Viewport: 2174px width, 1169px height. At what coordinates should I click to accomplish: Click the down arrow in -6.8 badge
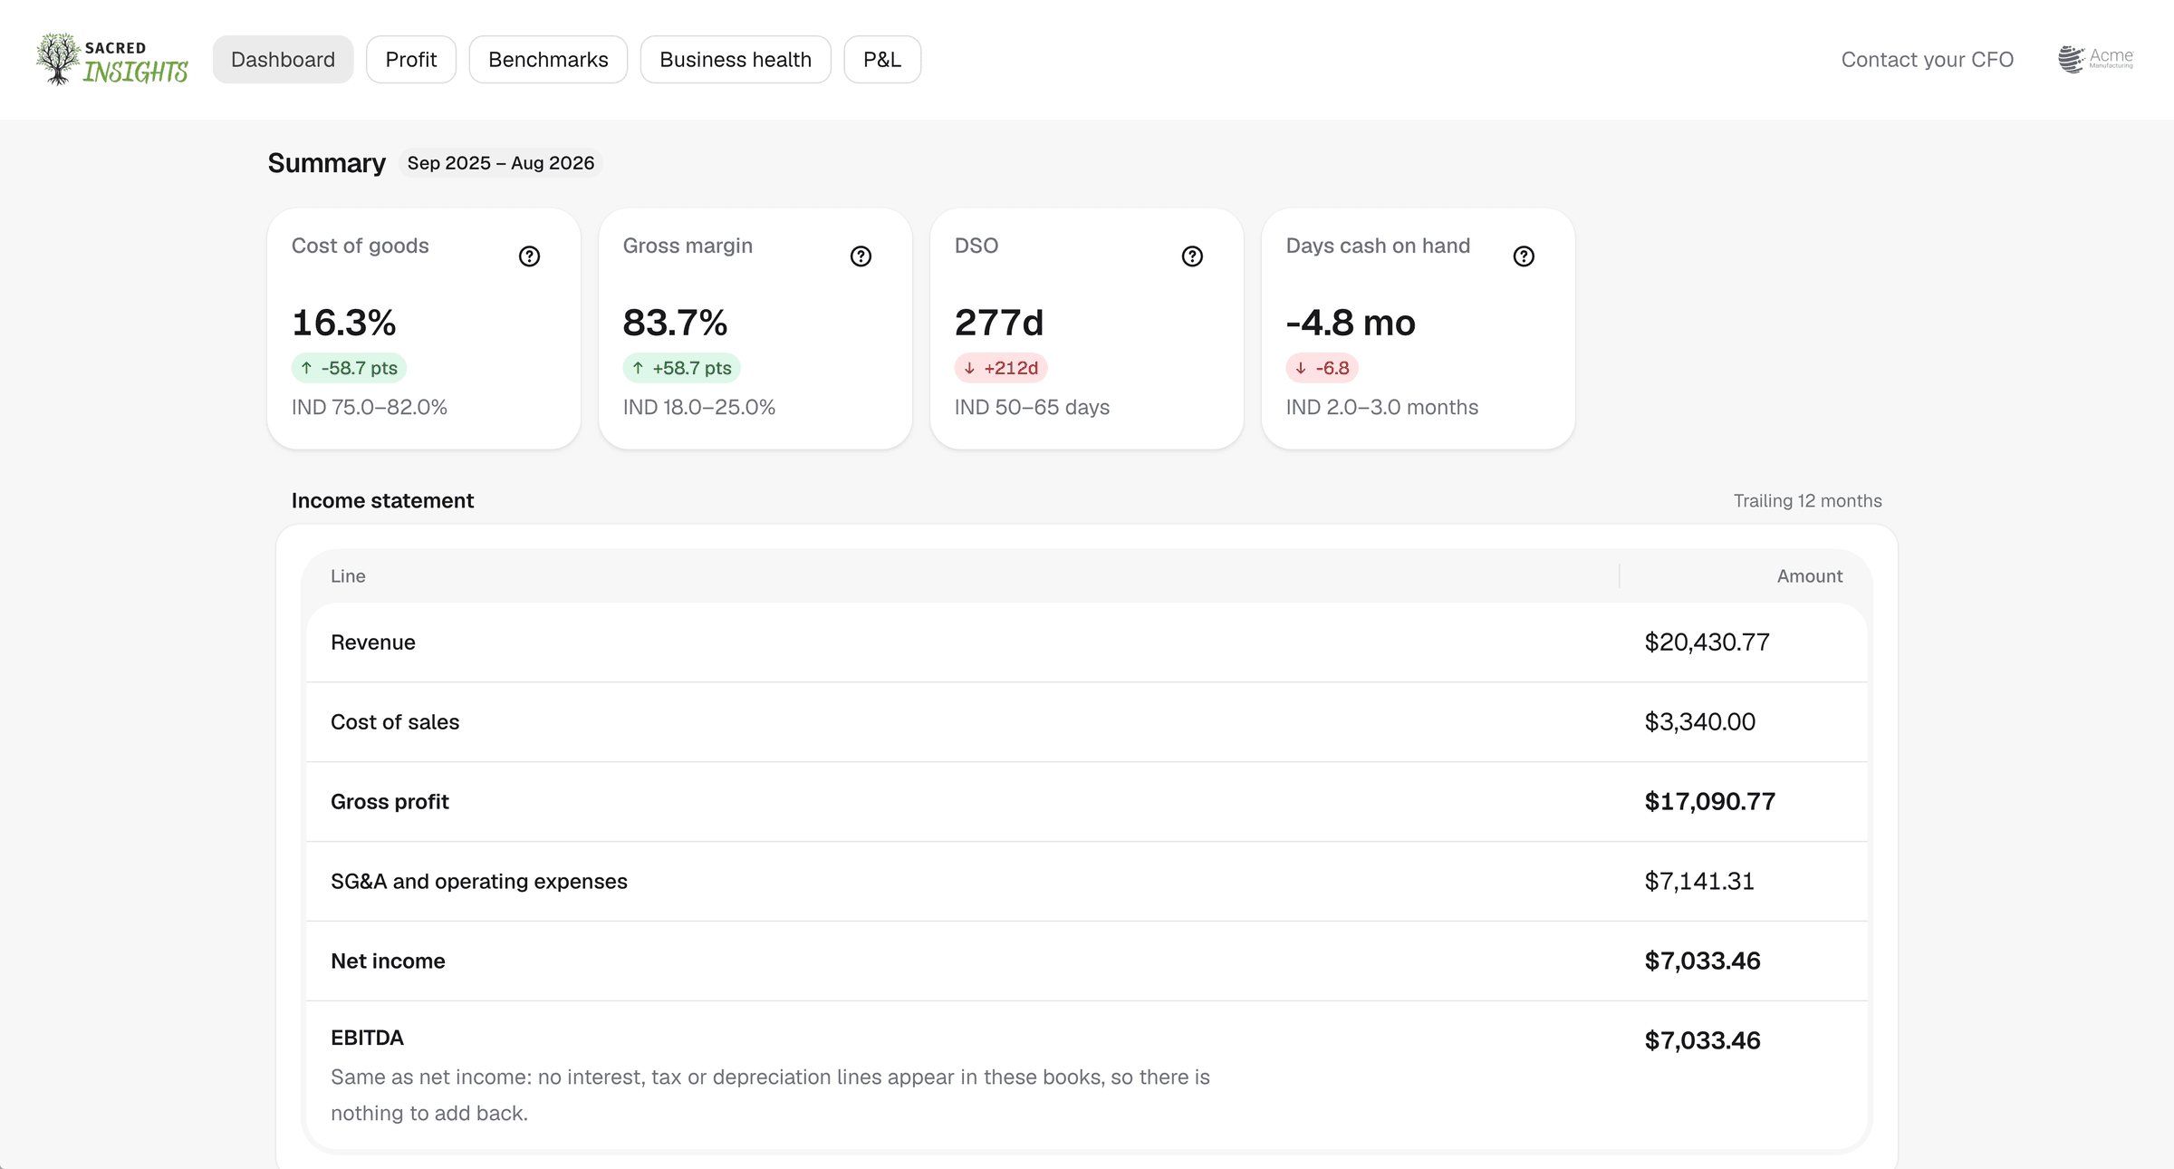point(1301,368)
